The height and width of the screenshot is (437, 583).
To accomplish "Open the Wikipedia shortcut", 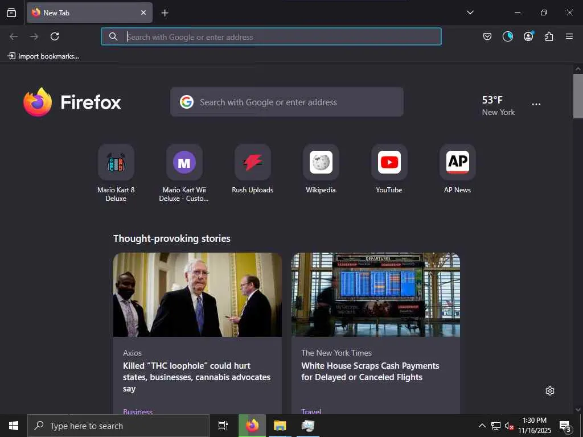I will pos(321,169).
